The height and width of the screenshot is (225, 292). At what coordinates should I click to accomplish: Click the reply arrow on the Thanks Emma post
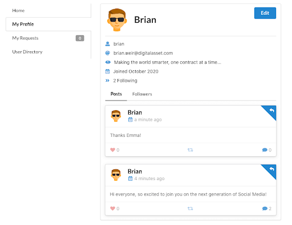(271, 110)
